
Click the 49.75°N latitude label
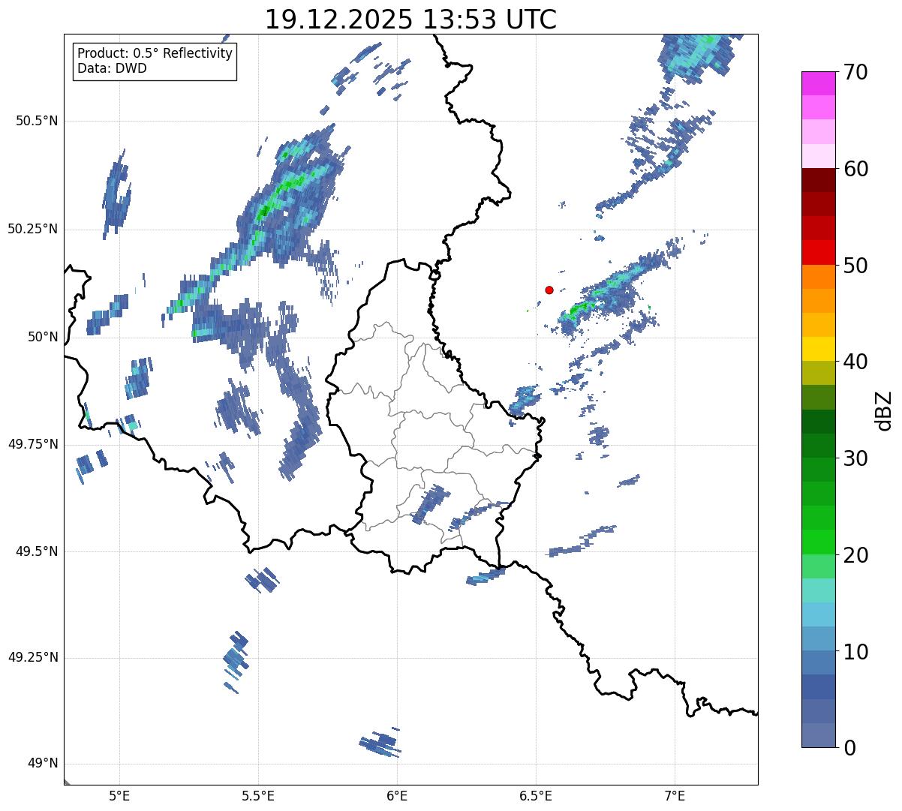(x=33, y=444)
